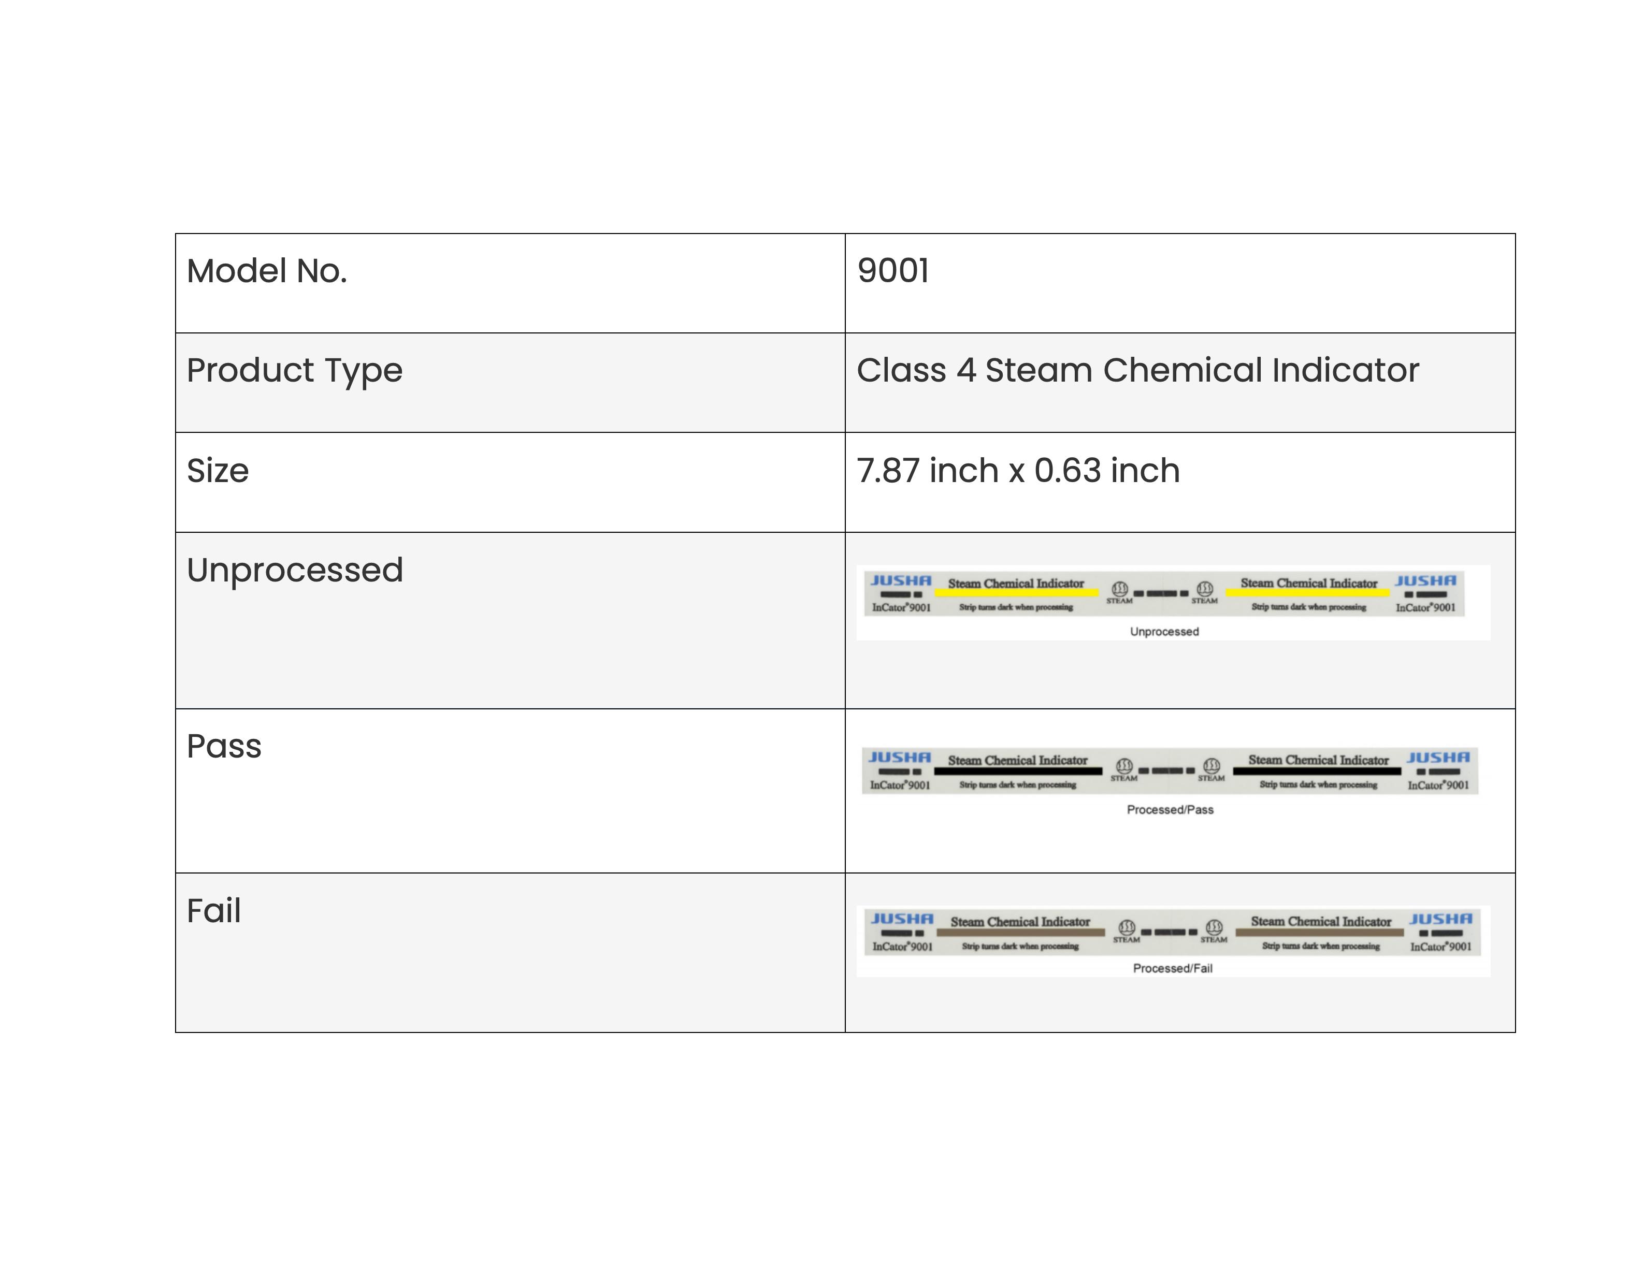The height and width of the screenshot is (1266, 1644).
Task: Click the right steam icon on Unprocessed strip
Action: 1204,589
